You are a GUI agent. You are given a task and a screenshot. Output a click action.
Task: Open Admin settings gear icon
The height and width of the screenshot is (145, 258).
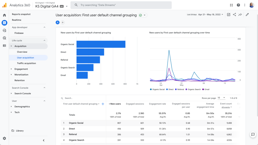[4, 138]
